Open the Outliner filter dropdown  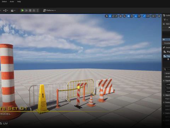pyautogui.click(x=166, y=20)
